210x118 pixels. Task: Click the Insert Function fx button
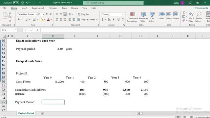point(37,30)
